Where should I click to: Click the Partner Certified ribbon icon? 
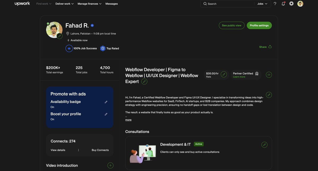(257, 74)
